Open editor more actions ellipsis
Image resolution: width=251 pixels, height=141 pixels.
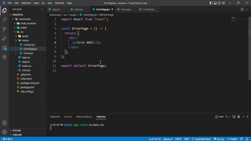(x=247, y=9)
